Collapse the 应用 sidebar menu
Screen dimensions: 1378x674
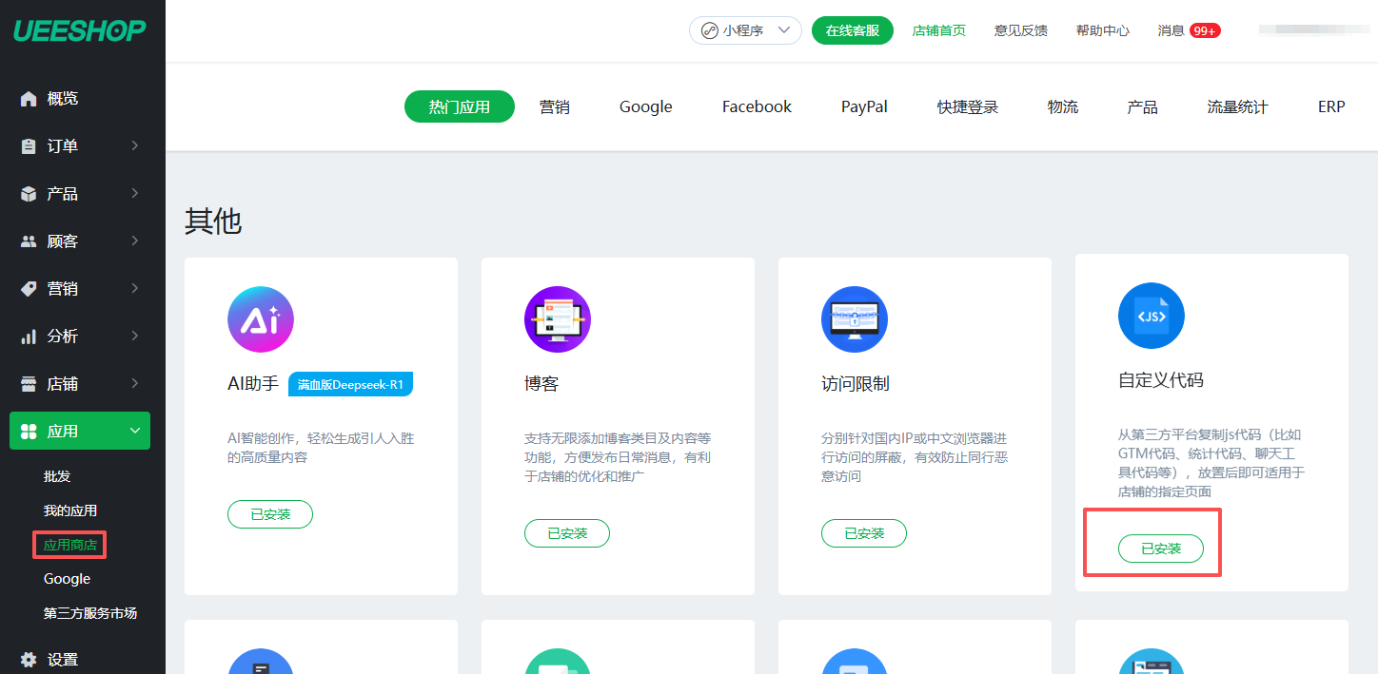tap(80, 431)
